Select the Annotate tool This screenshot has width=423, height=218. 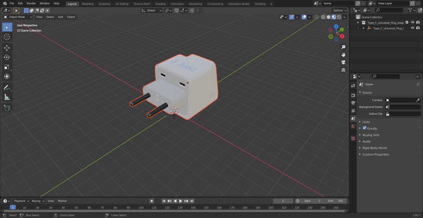point(7,88)
